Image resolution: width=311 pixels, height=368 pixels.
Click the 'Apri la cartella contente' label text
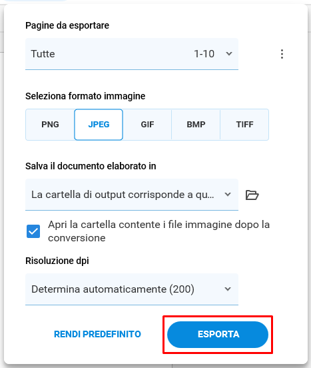159,231
